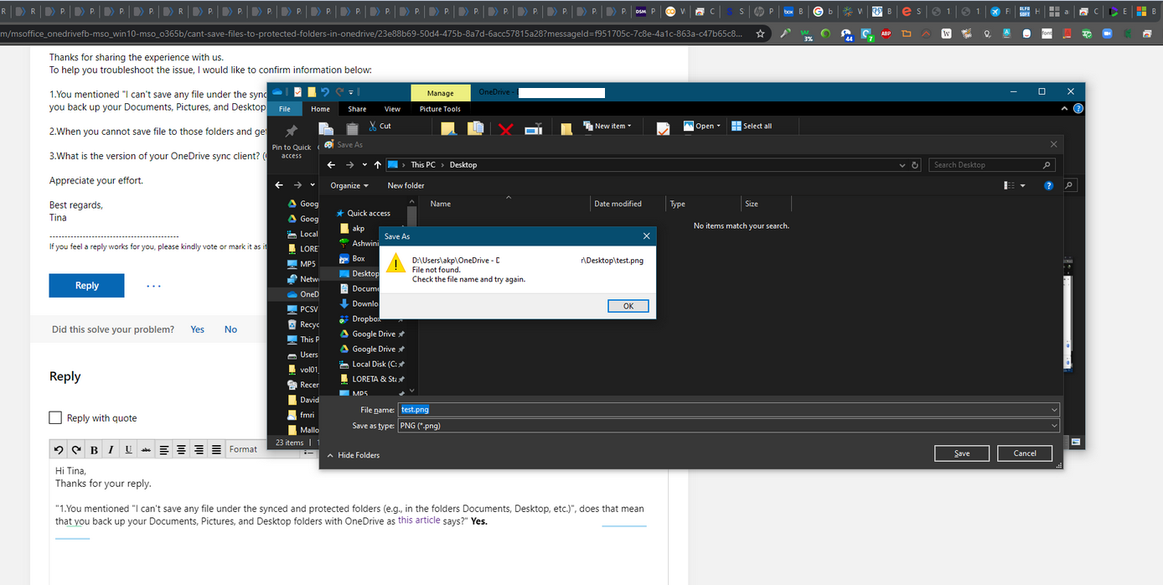The width and height of the screenshot is (1163, 585).
Task: Click Save button in Save As dialog
Action: click(x=962, y=453)
